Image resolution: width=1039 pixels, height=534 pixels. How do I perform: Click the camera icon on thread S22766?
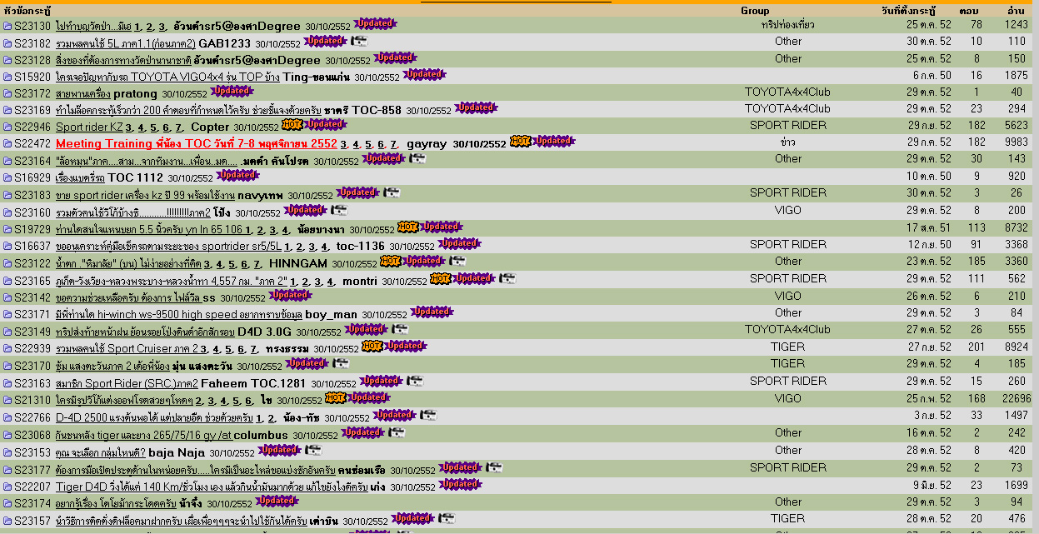point(428,416)
